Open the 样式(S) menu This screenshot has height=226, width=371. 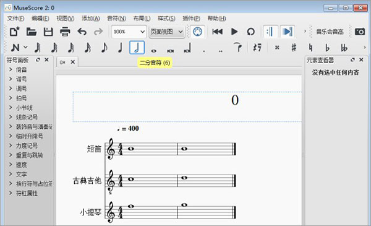click(166, 18)
